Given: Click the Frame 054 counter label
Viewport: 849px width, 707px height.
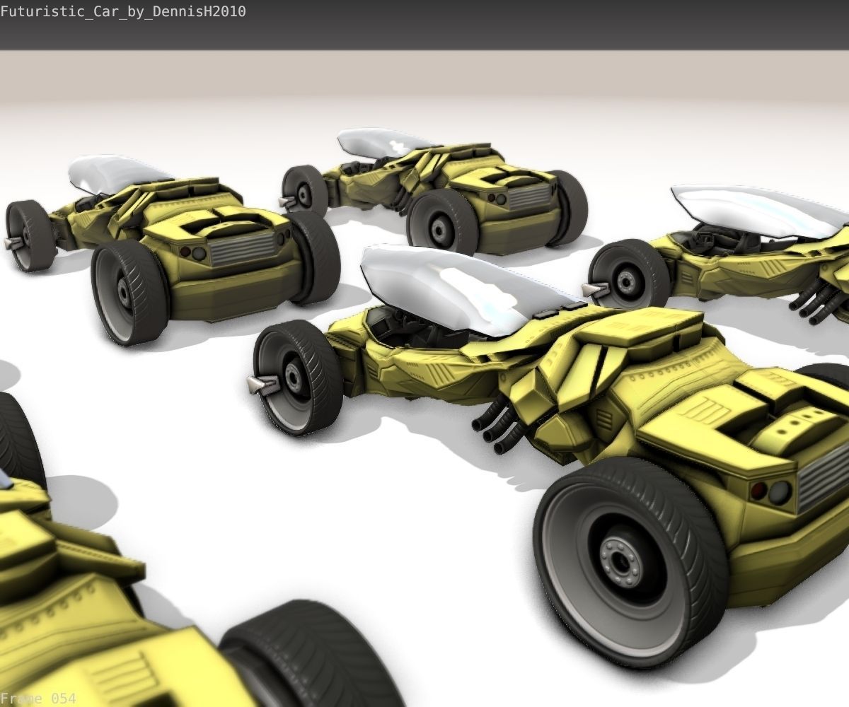Looking at the screenshot, I should [37, 699].
